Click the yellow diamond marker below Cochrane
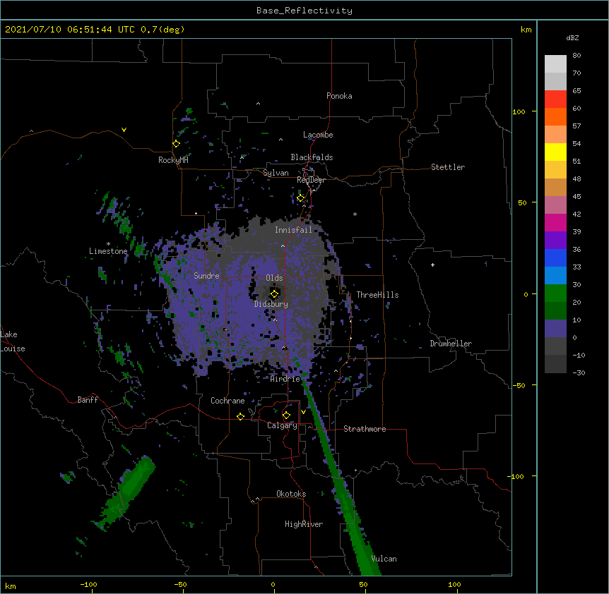Screen dimensions: 609x594 coord(240,416)
